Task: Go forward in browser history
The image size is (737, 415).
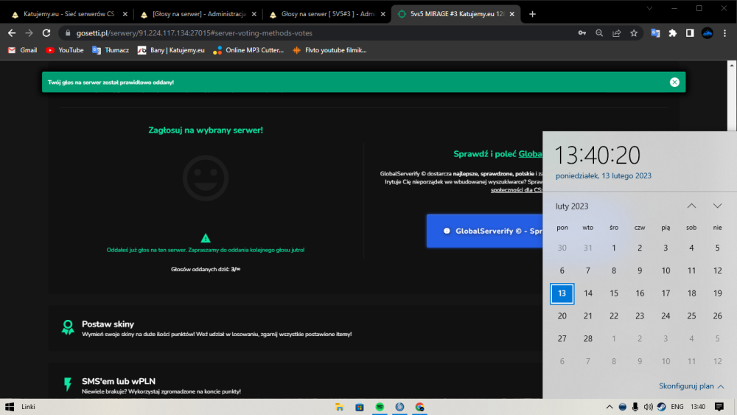Action: coord(29,33)
